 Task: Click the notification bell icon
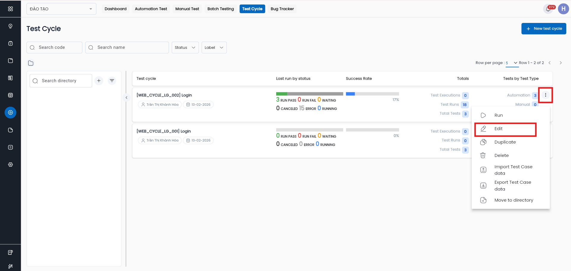coord(548,9)
